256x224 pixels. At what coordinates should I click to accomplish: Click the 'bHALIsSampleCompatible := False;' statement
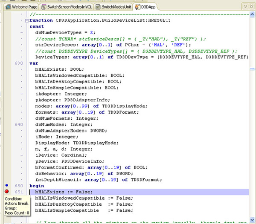84,210
